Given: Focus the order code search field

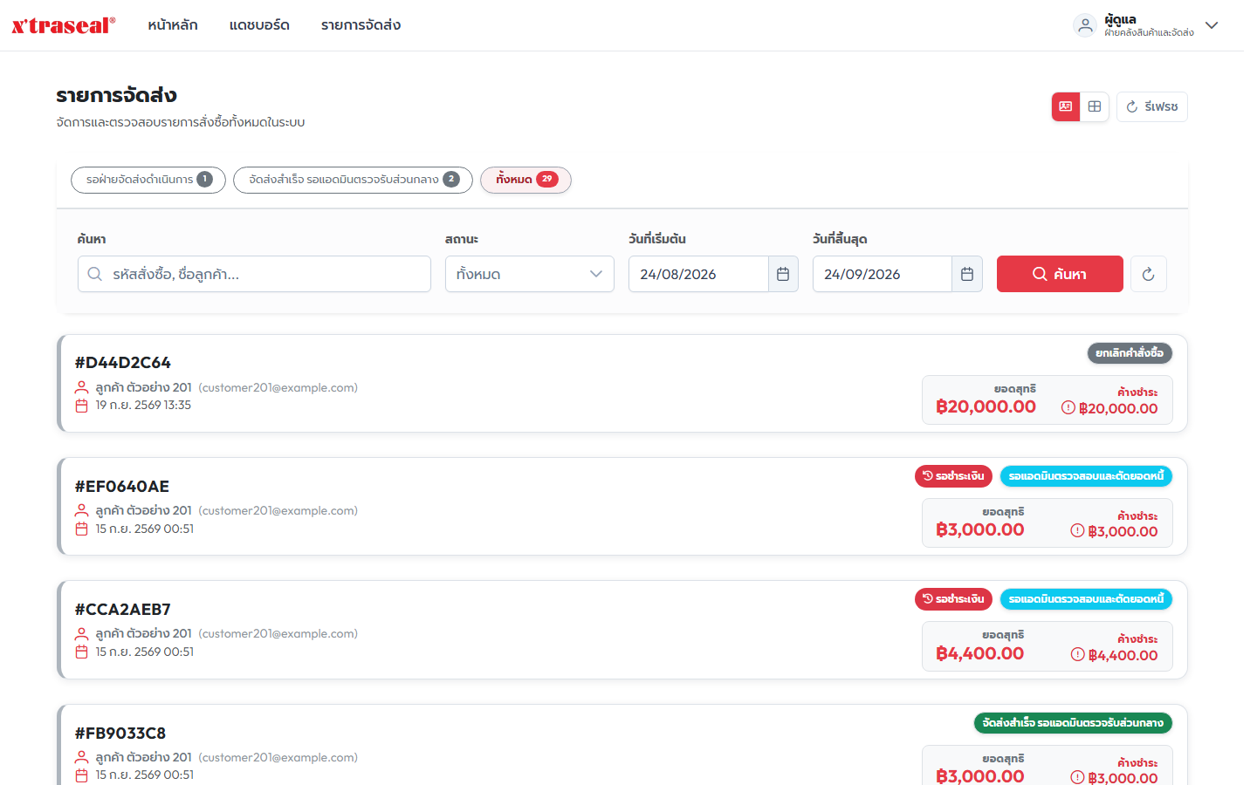Looking at the screenshot, I should tap(254, 274).
